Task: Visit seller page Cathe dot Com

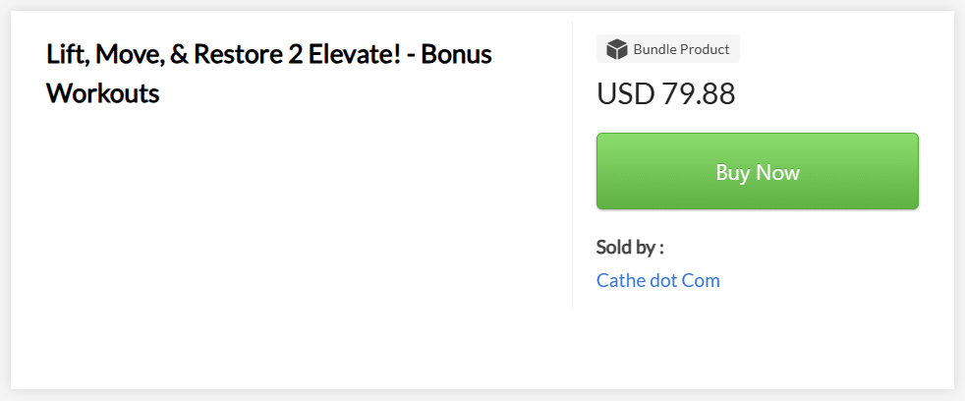Action: click(657, 280)
